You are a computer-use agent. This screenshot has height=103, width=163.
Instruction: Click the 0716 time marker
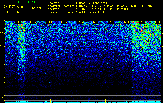point(95,22)
